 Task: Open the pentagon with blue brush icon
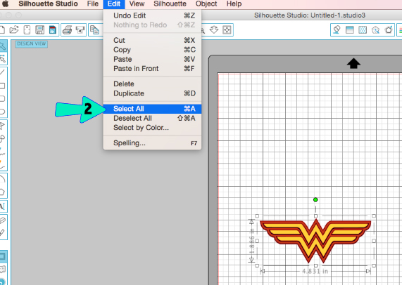click(x=375, y=30)
